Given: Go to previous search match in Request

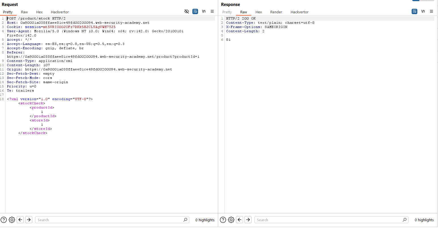Looking at the screenshot, I should pyautogui.click(x=20, y=220).
